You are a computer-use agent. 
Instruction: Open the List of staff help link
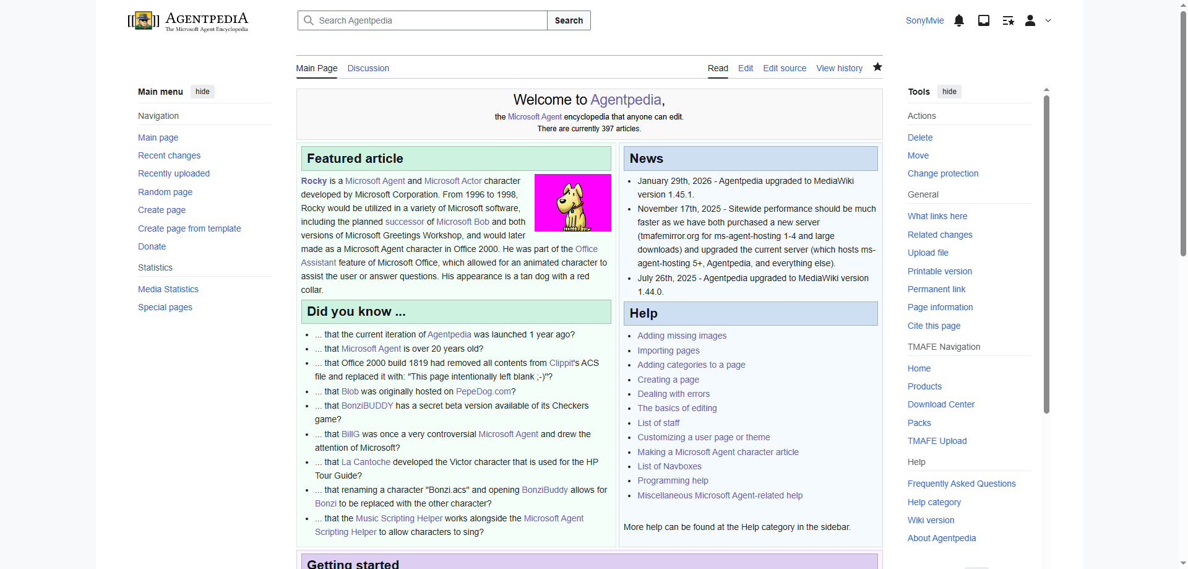658,423
